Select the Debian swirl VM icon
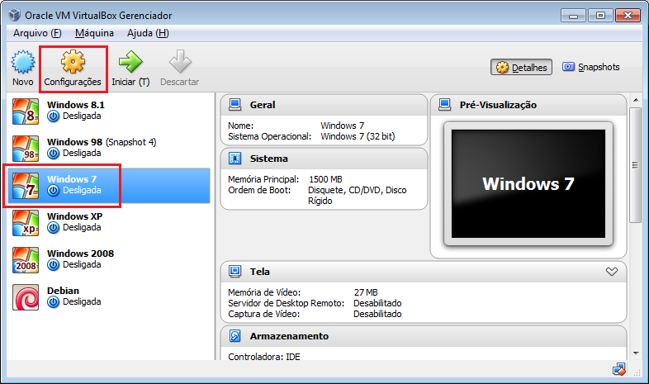The height and width of the screenshot is (384, 649). click(26, 297)
